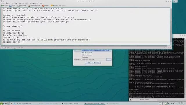Click the KWrite horizontal scrollbar
186x105 pixels.
[x=85, y=46]
